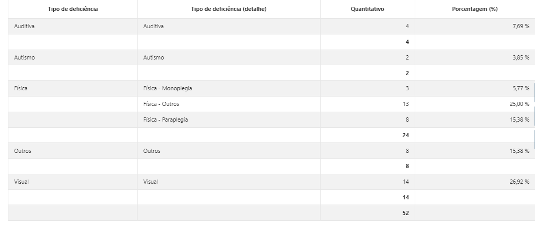Click the 'Tipo de deficiência' column header
Viewport: 535px width, 227px height.
click(x=73, y=9)
